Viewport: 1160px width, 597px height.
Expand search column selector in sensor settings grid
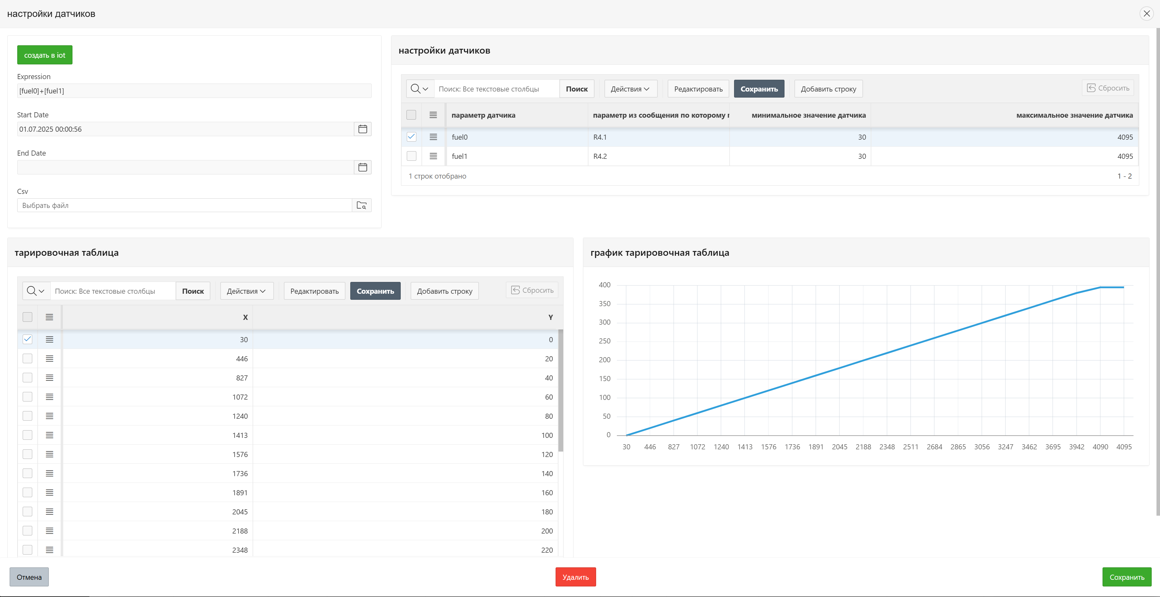click(x=420, y=89)
